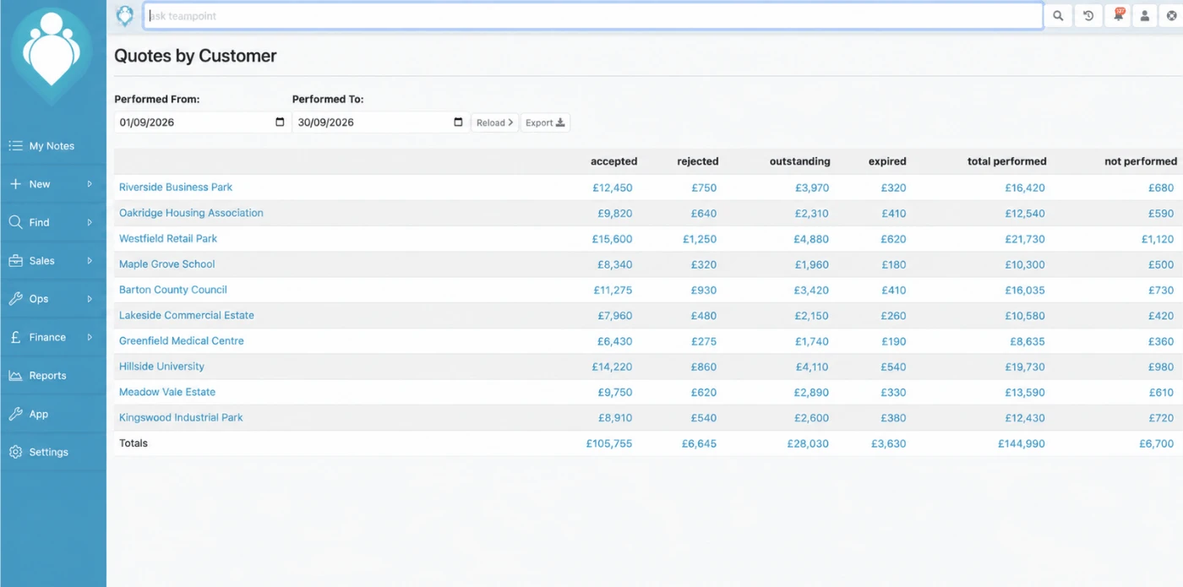Image resolution: width=1183 pixels, height=587 pixels.
Task: Click the wrench icon beside App
Action: [15, 414]
